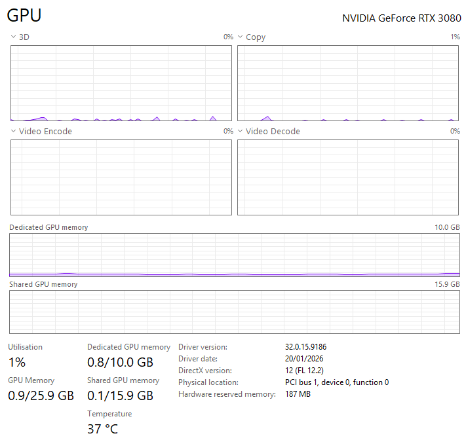Select the Video Decode graph area
The image size is (466, 440).
pyautogui.click(x=348, y=177)
